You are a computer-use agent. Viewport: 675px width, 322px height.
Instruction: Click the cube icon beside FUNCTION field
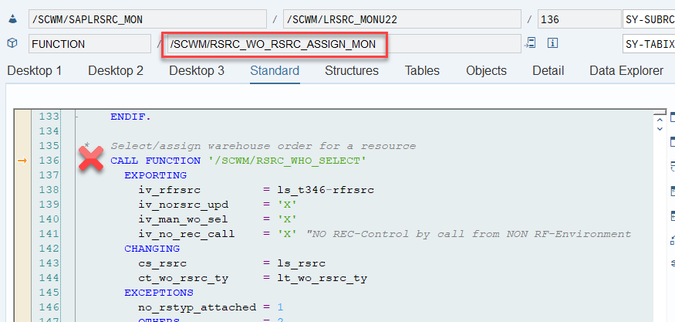pos(12,43)
